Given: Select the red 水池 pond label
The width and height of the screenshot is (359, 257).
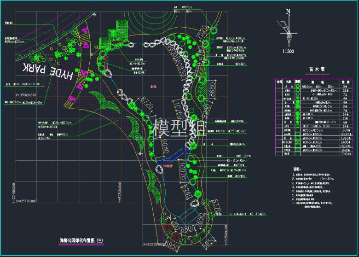Looking at the screenshot, I should point(153,86).
